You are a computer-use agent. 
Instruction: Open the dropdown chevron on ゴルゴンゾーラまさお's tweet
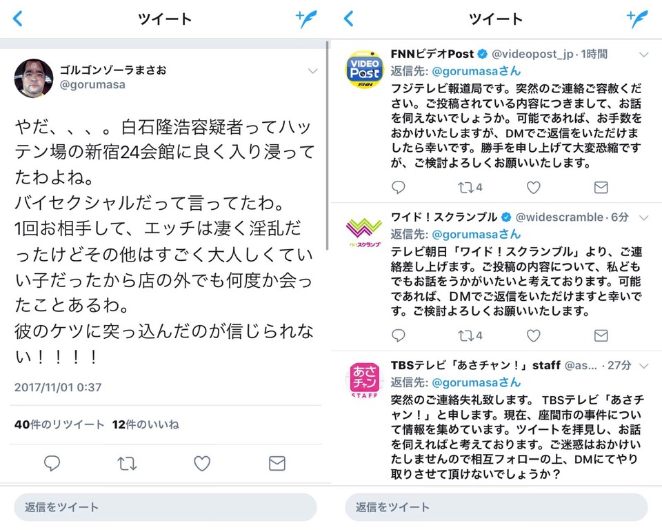coord(313,71)
